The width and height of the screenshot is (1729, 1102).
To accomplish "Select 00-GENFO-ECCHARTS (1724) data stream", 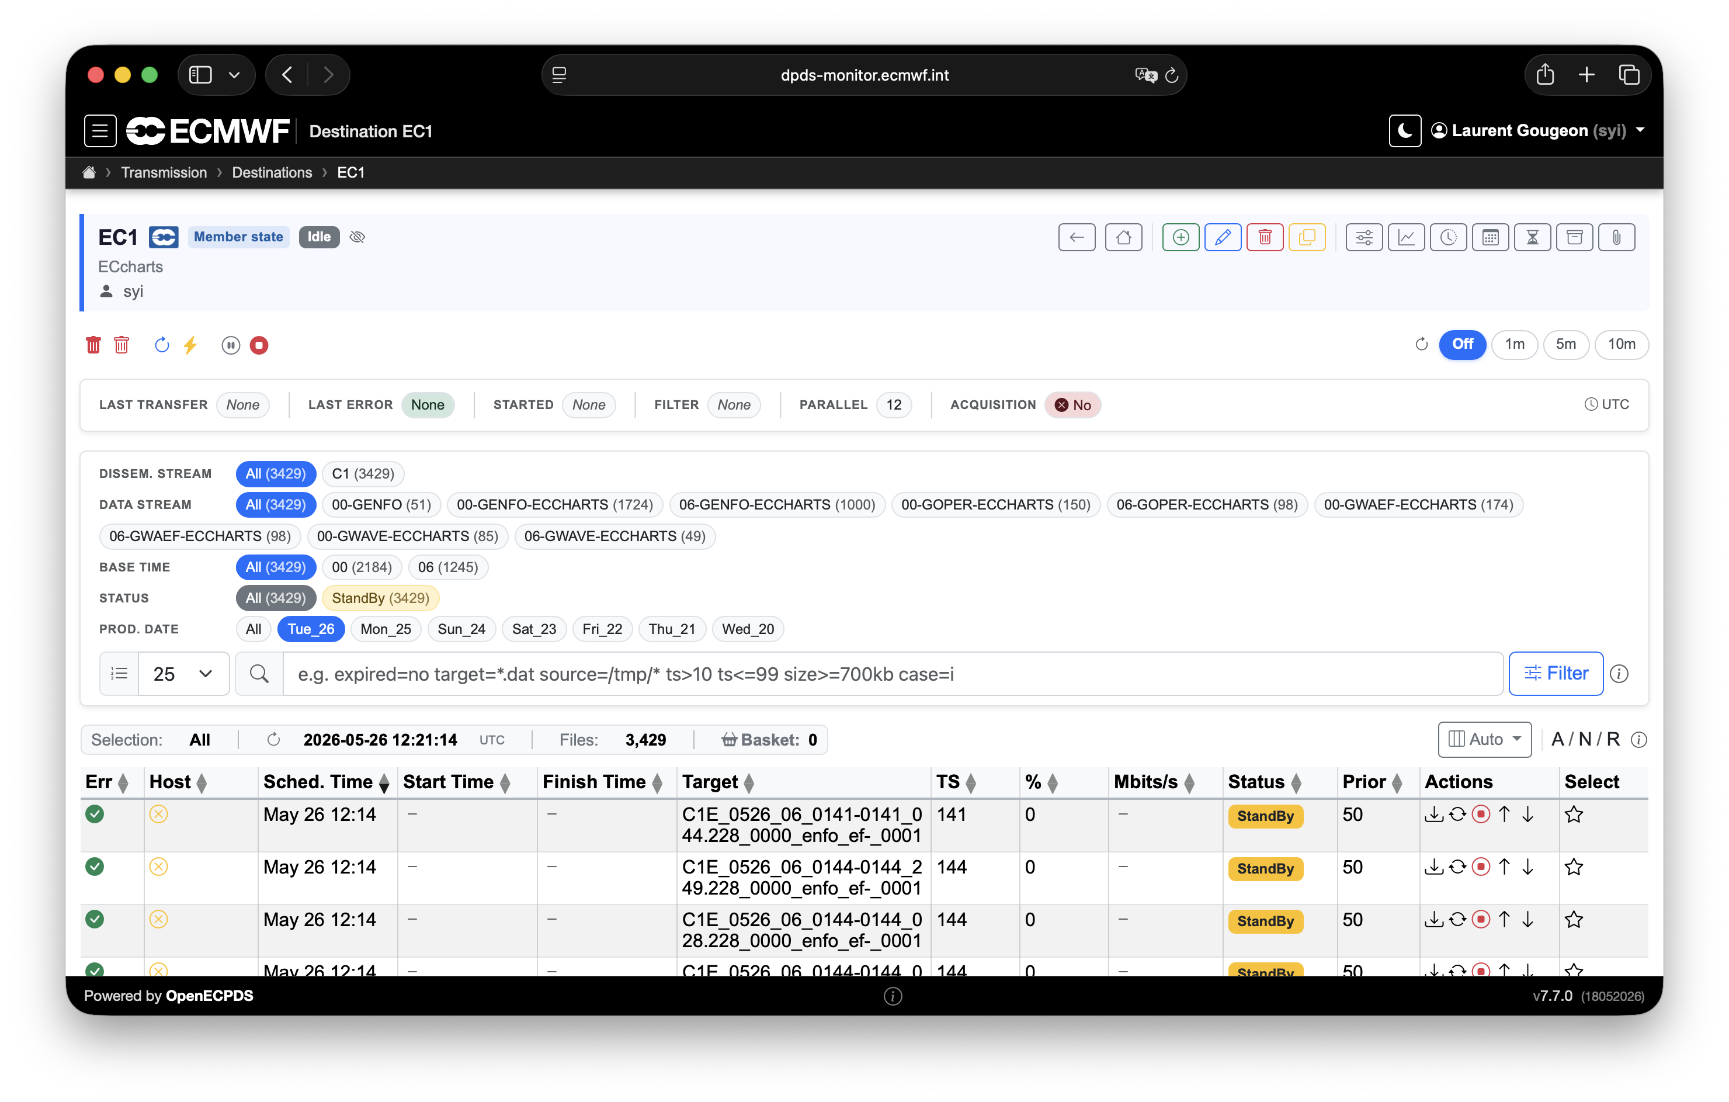I will (554, 504).
